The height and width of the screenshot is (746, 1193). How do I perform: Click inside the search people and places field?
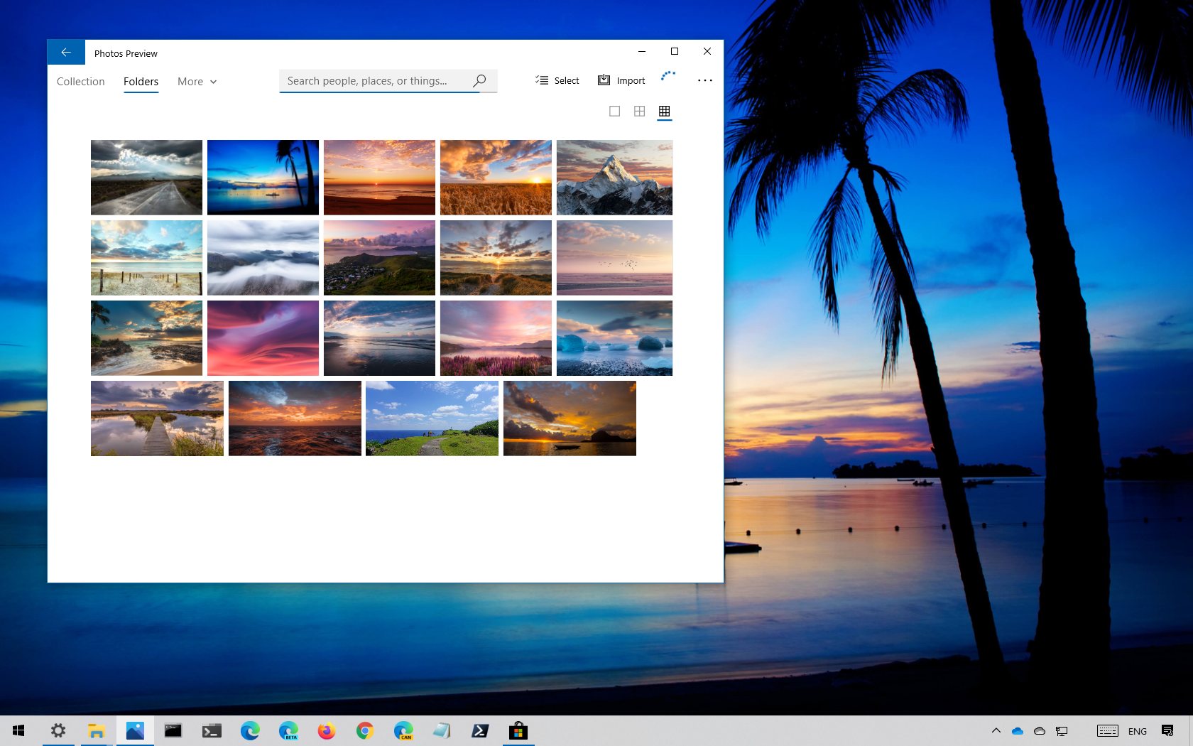pyautogui.click(x=369, y=80)
